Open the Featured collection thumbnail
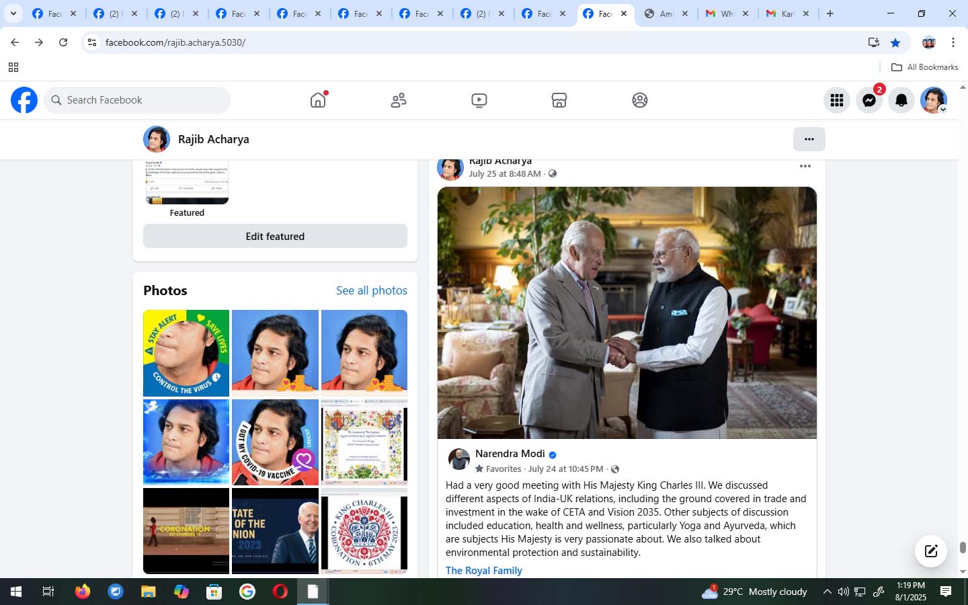 click(187, 182)
